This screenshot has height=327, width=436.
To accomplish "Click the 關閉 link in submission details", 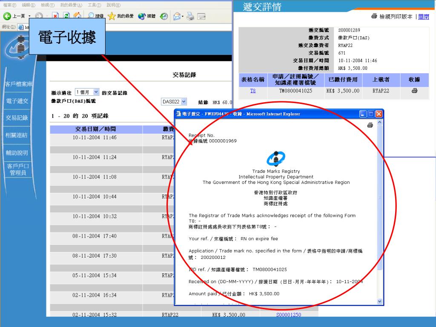I will click(x=424, y=17).
